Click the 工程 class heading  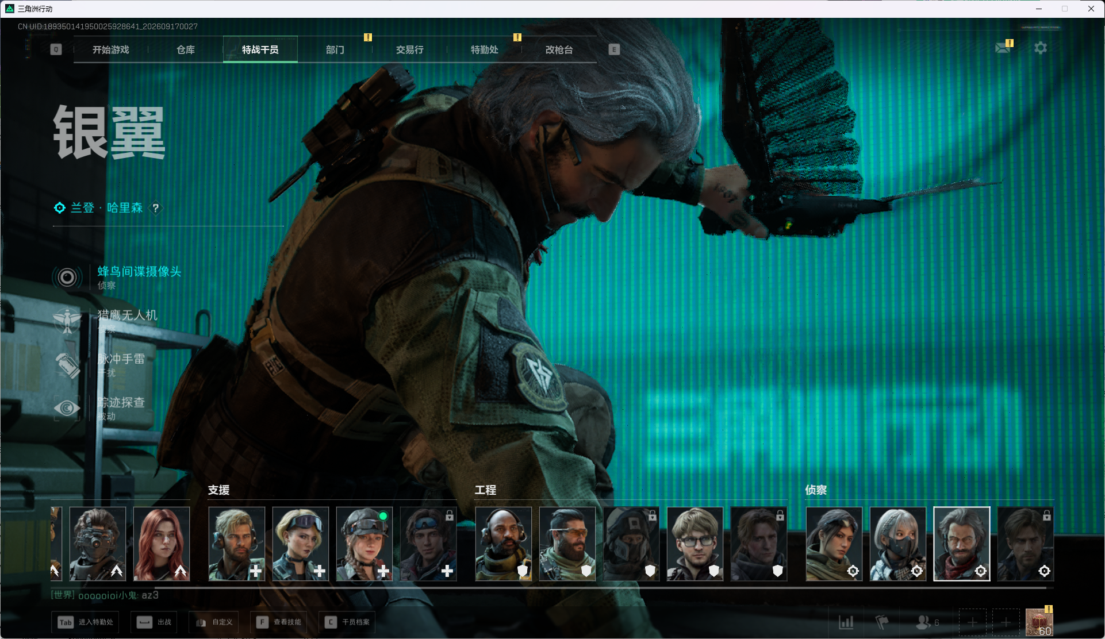485,490
